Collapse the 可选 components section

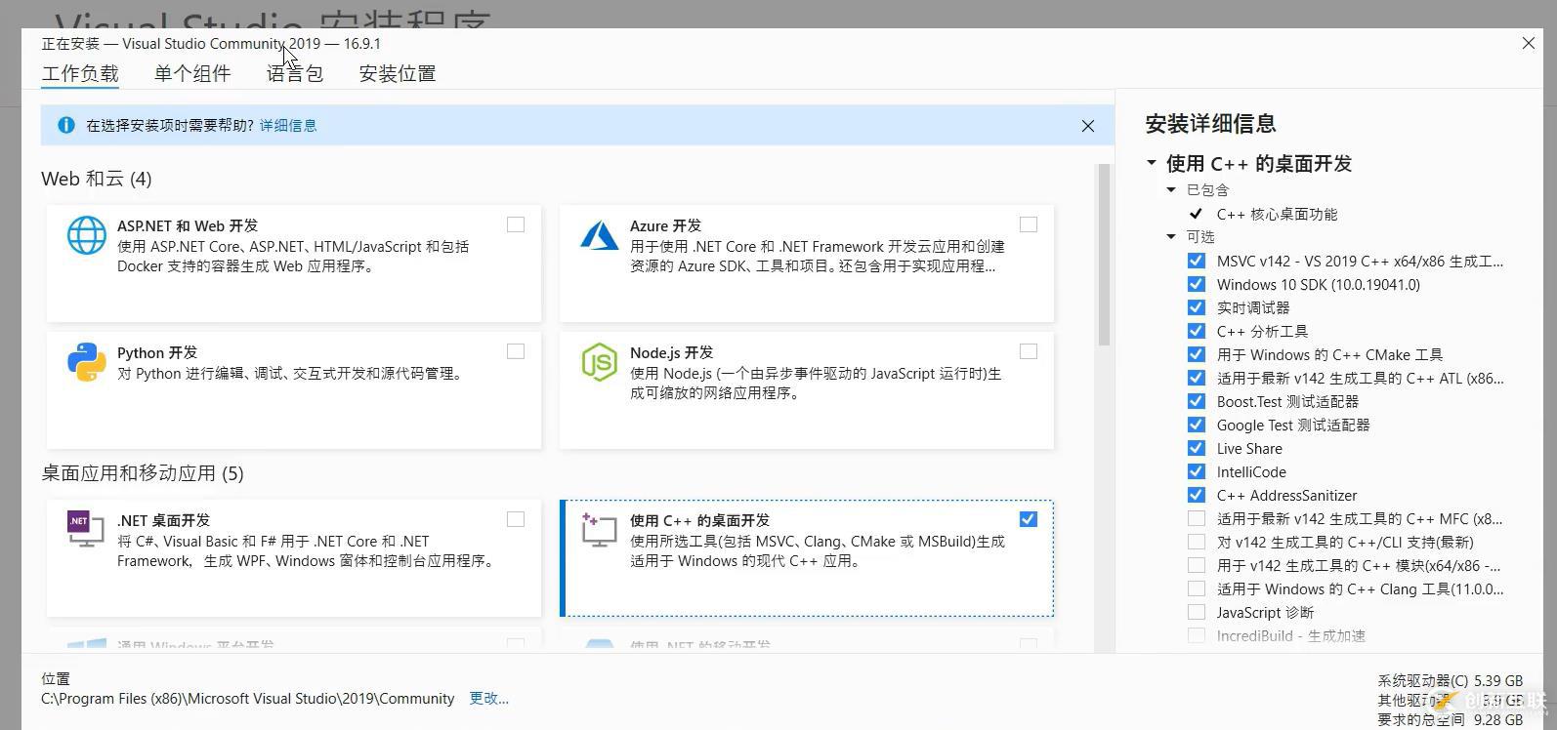tap(1171, 237)
